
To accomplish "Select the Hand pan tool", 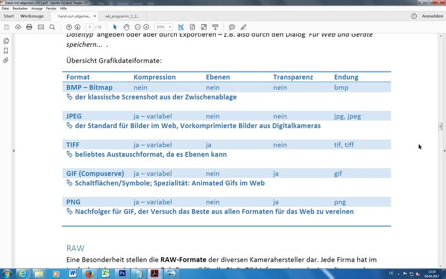I will (x=127, y=27).
